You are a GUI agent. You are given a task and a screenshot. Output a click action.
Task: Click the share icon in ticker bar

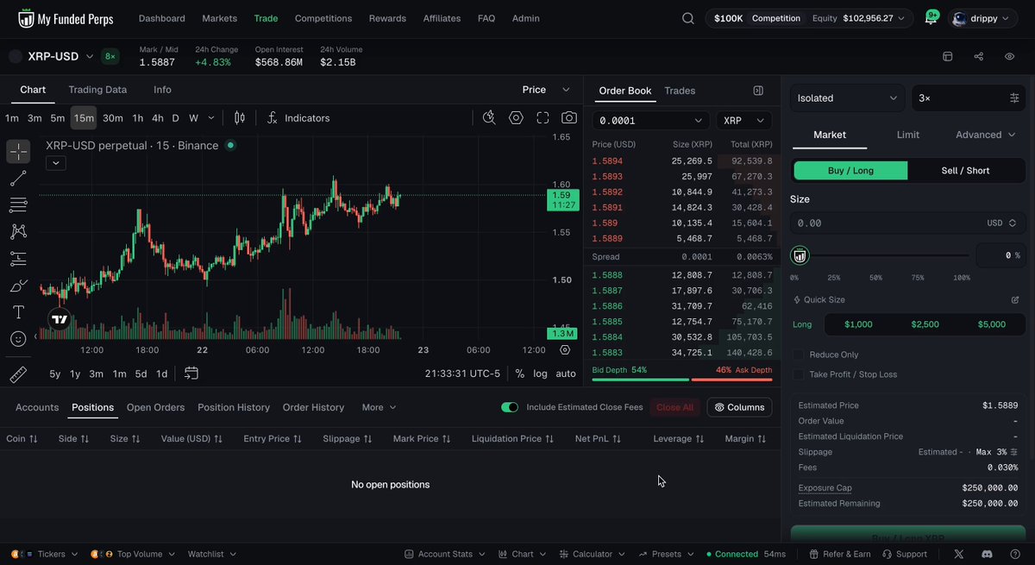click(979, 57)
